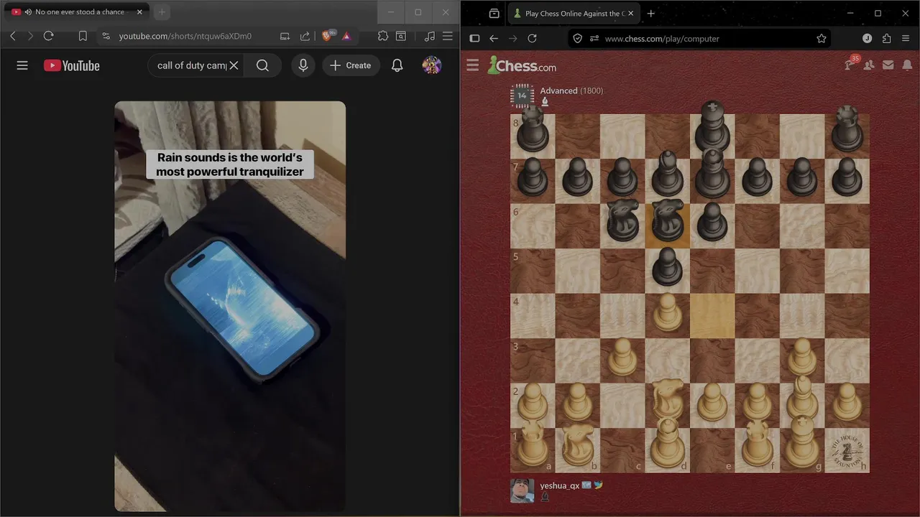Click the highlighted empty e4 square
This screenshot has height=517, width=920.
712,316
